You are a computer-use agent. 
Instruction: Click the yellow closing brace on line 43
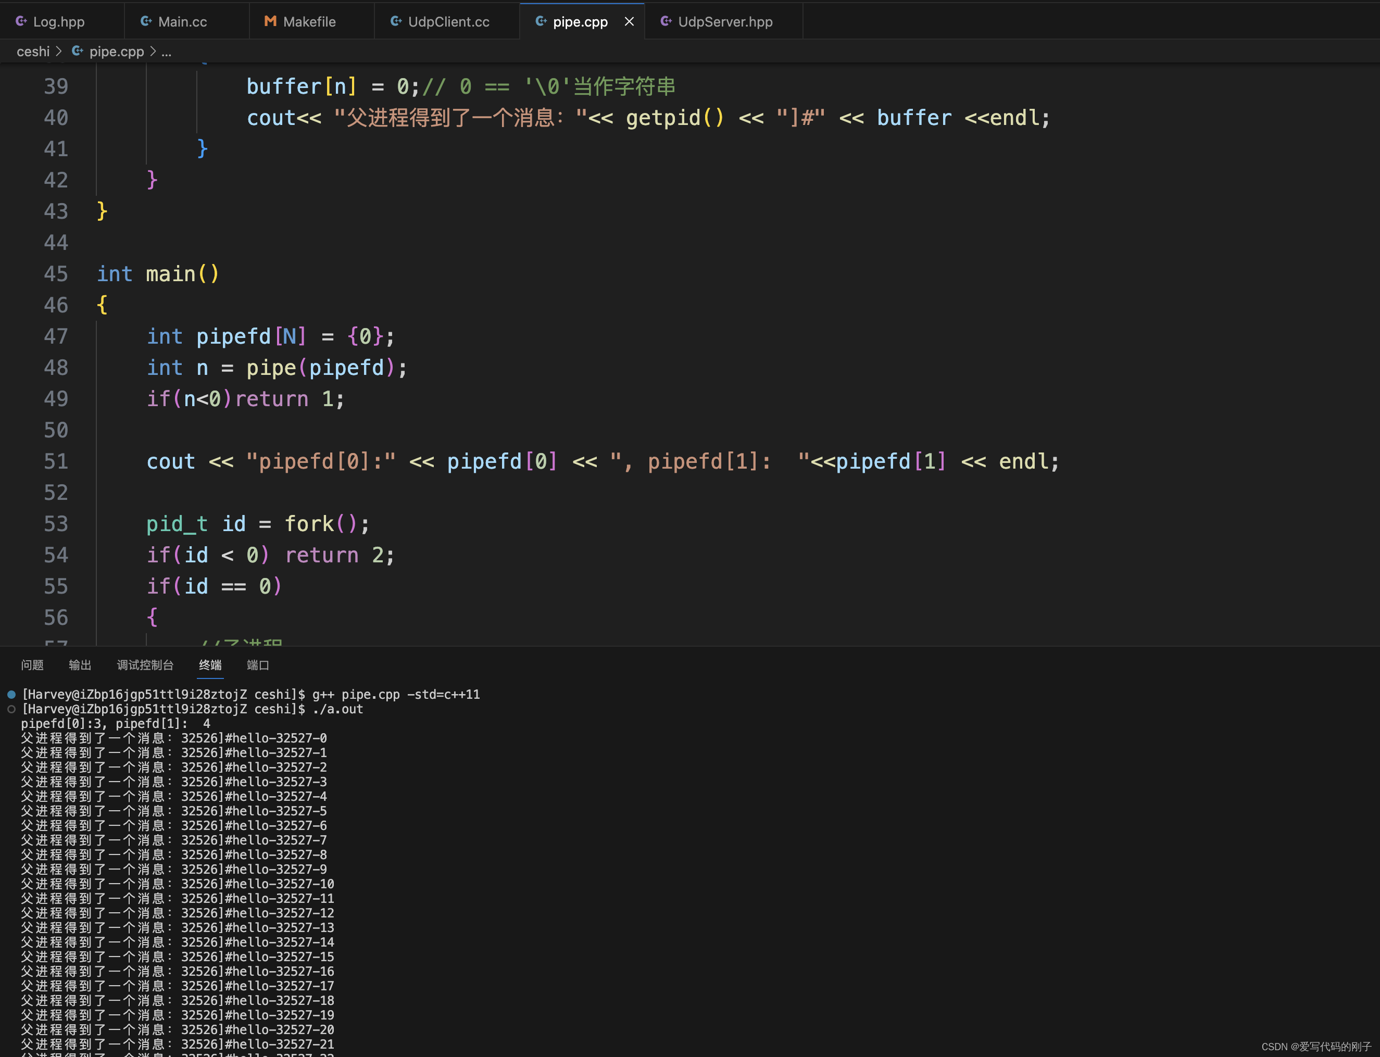[102, 211]
